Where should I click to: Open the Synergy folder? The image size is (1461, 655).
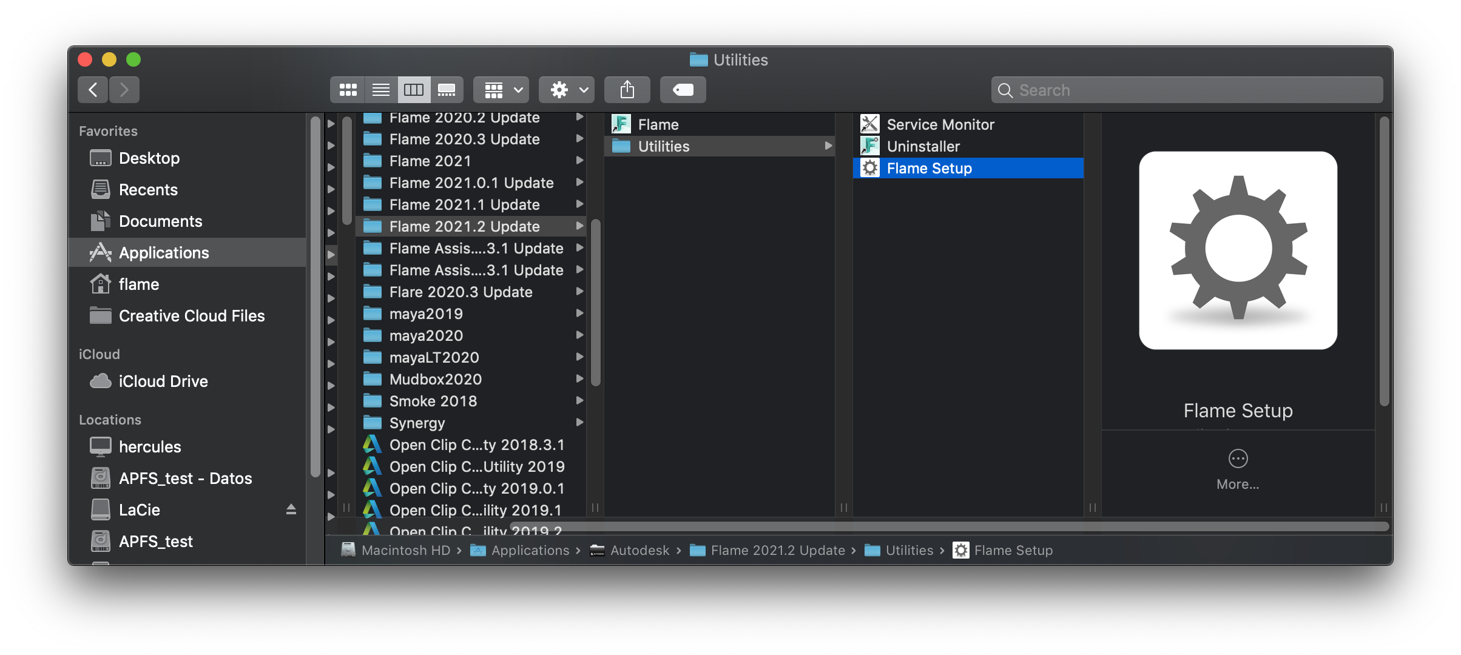[417, 423]
